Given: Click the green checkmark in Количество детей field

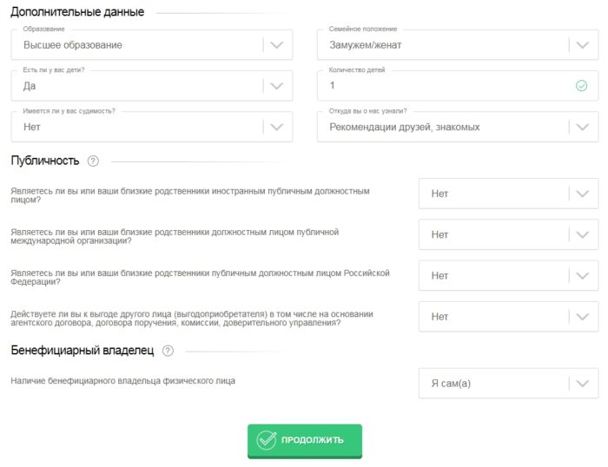Looking at the screenshot, I should [x=581, y=86].
